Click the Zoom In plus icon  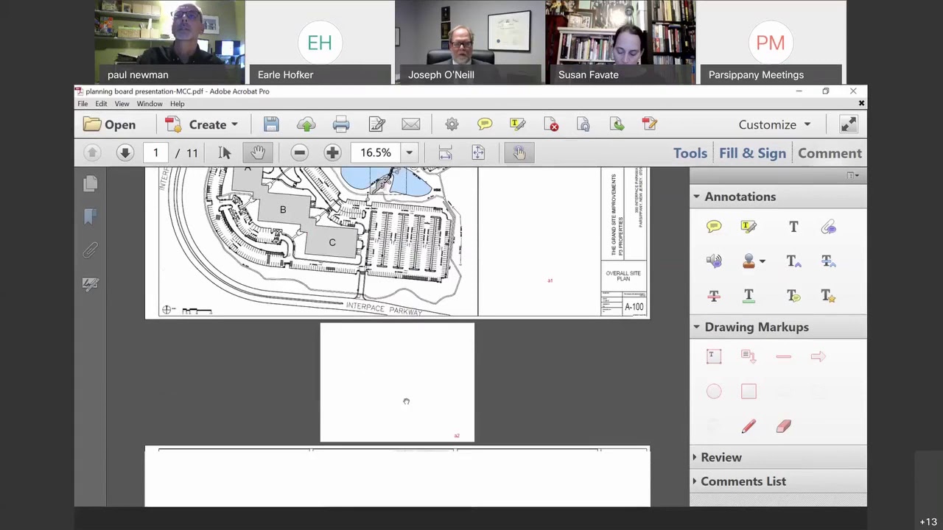tap(332, 153)
